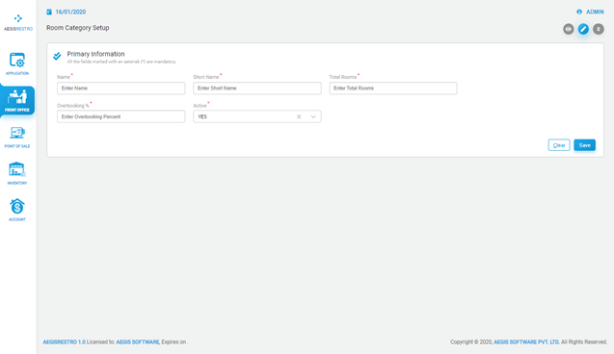Image resolution: width=614 pixels, height=354 pixels.
Task: Click the AegisRestro logo icon
Action: pyautogui.click(x=18, y=18)
